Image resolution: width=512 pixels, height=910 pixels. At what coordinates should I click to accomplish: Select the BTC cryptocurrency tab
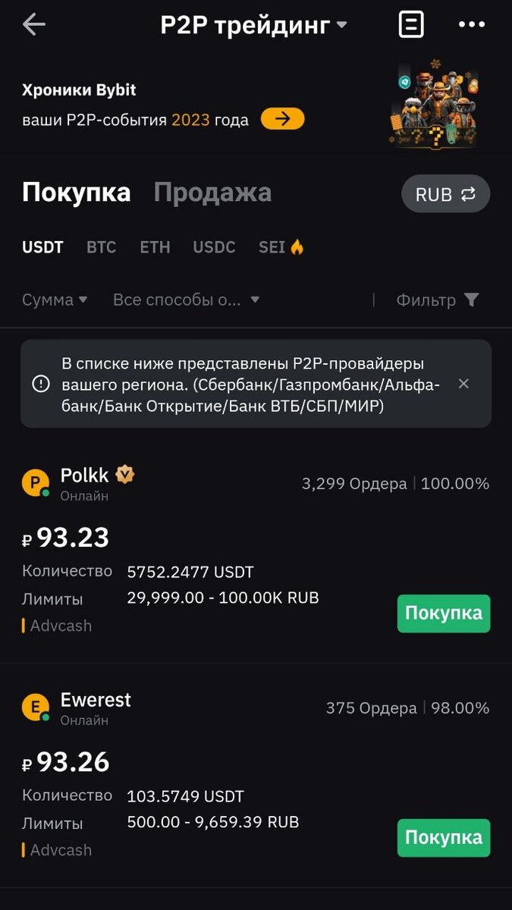pos(101,247)
